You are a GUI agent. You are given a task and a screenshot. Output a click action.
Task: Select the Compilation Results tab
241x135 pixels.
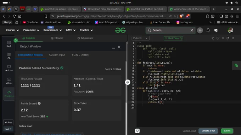tap(30, 55)
